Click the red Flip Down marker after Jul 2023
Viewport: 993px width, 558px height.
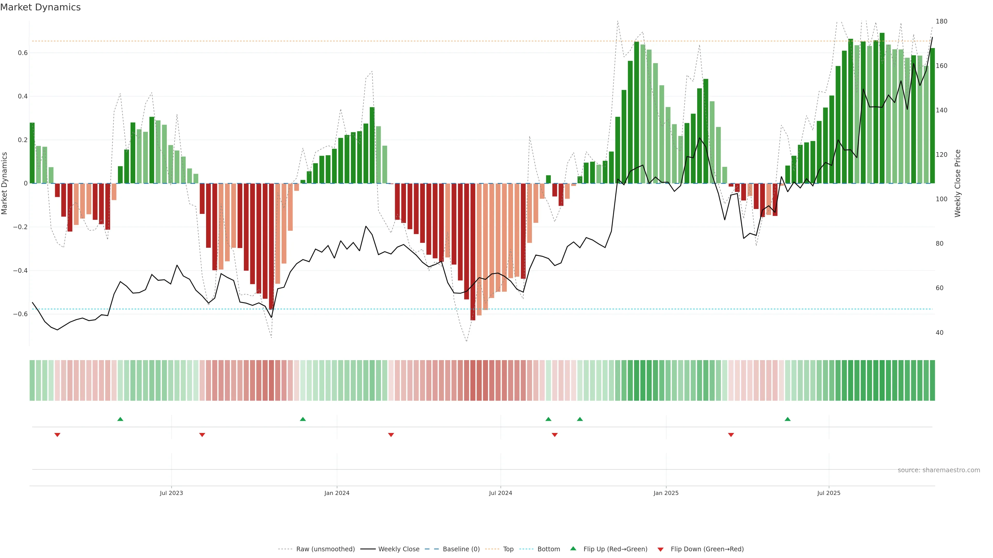tap(202, 435)
